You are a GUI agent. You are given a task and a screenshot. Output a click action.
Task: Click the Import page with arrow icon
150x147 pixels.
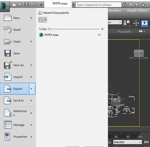pyautogui.click(x=8, y=77)
